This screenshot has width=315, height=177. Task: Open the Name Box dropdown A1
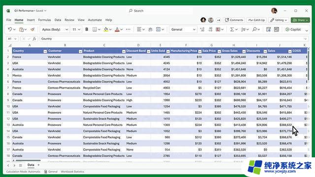15,39
